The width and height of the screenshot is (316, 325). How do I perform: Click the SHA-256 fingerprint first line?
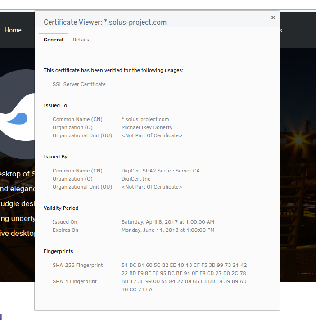pos(184,265)
